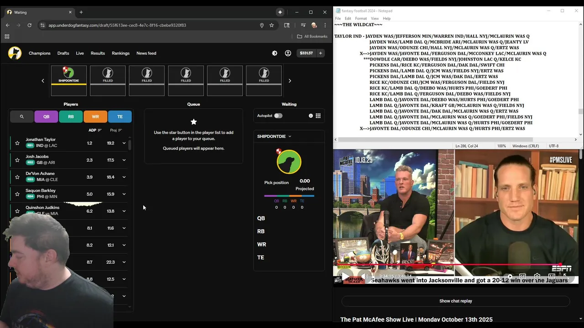Expand De'Von Achane player details
The image size is (584, 328).
point(124,177)
